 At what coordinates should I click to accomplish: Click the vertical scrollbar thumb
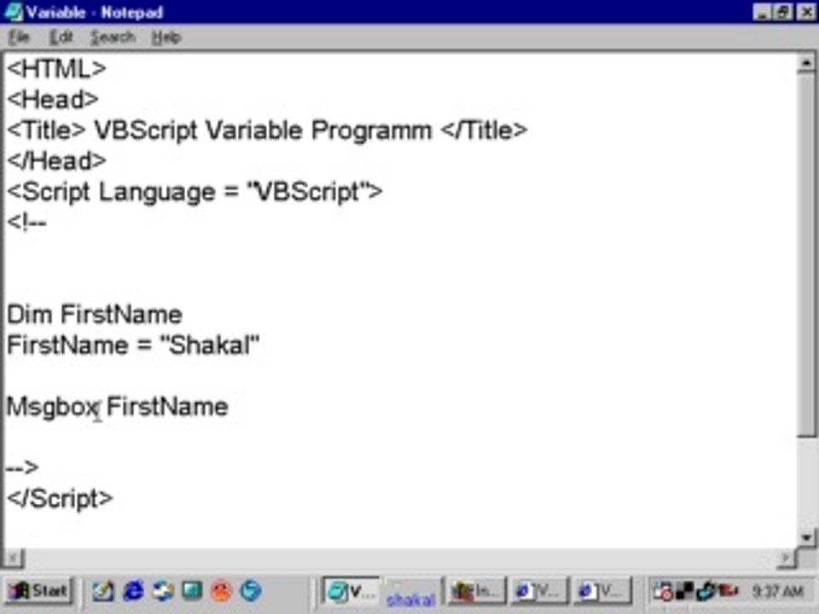coord(806,255)
